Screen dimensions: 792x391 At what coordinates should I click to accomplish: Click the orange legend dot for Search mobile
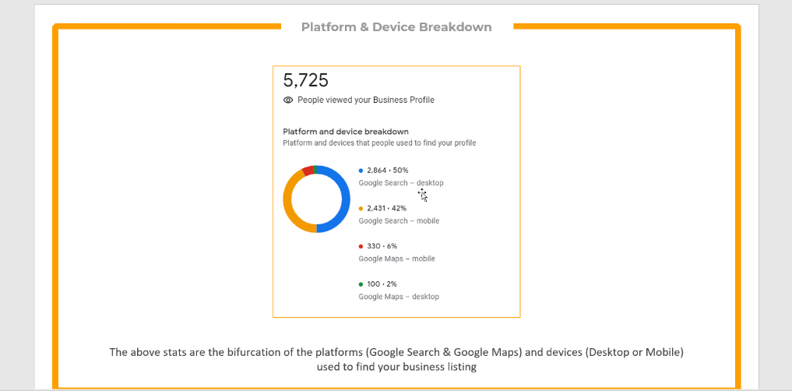coord(361,209)
